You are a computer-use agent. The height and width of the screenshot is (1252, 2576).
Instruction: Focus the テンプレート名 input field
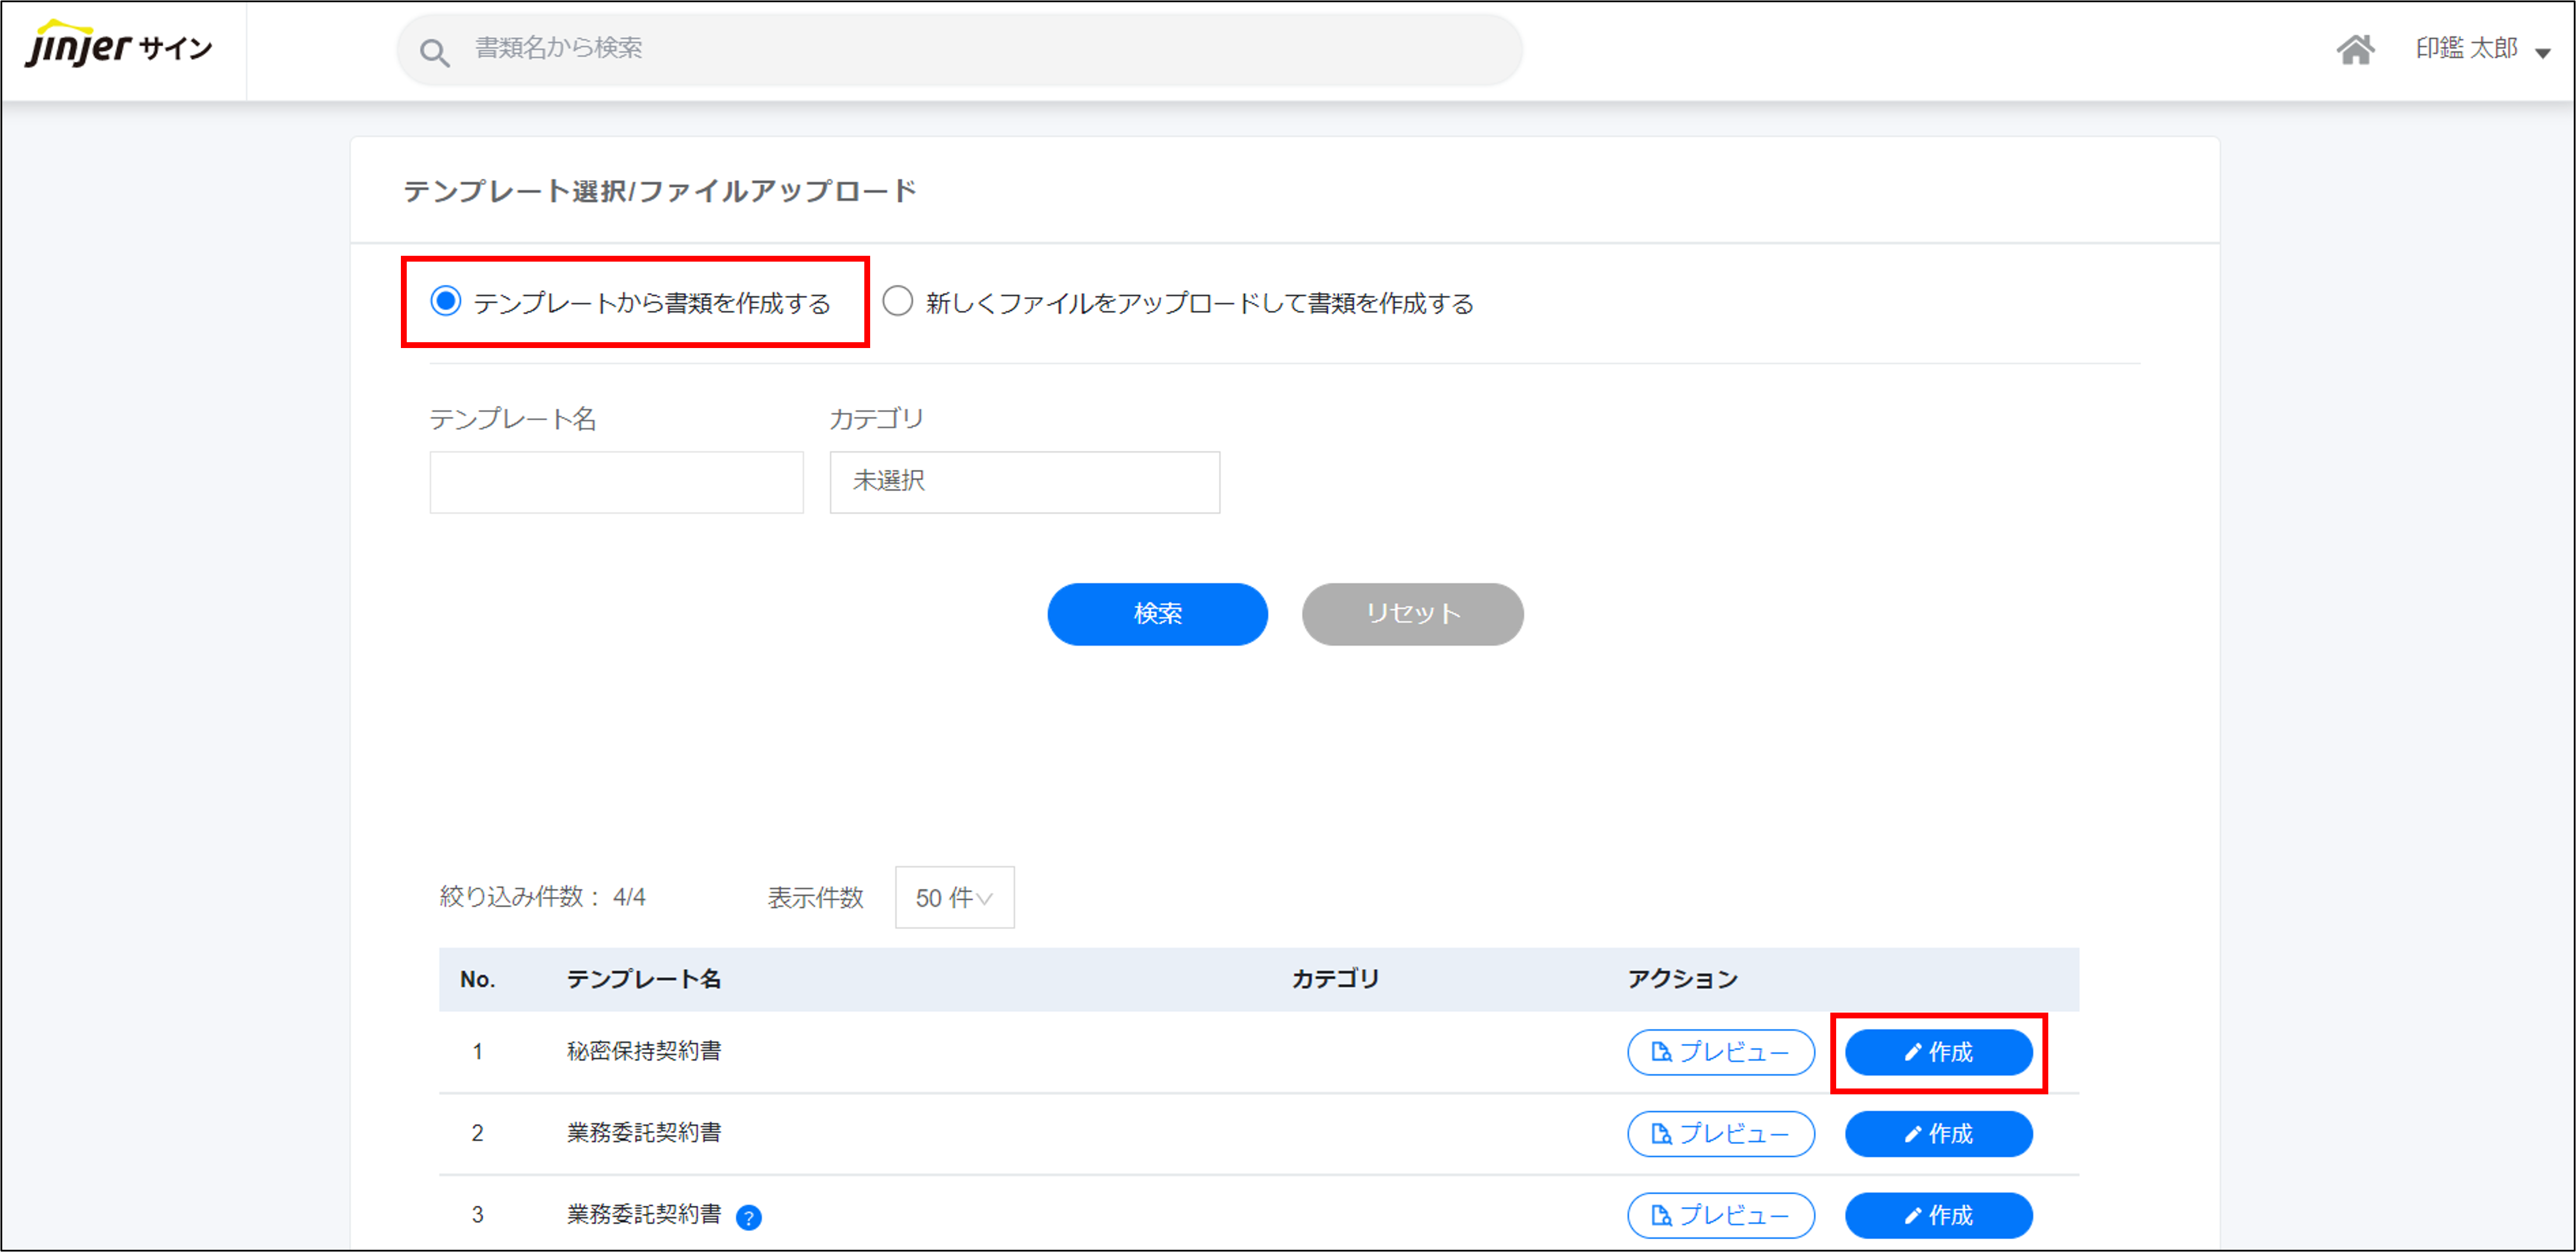pos(616,482)
